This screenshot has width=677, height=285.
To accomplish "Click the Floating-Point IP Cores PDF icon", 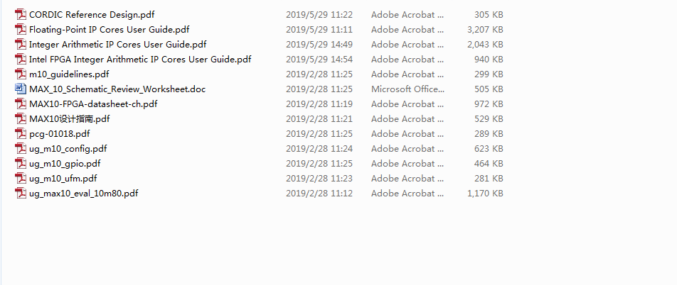I will coord(21,29).
